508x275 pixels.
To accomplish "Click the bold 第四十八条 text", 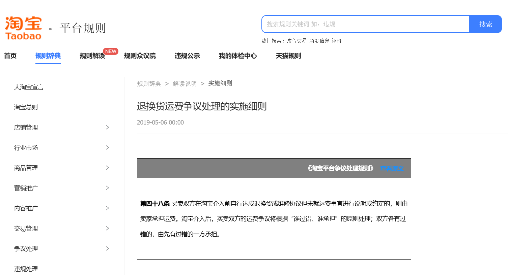I will click(155, 204).
